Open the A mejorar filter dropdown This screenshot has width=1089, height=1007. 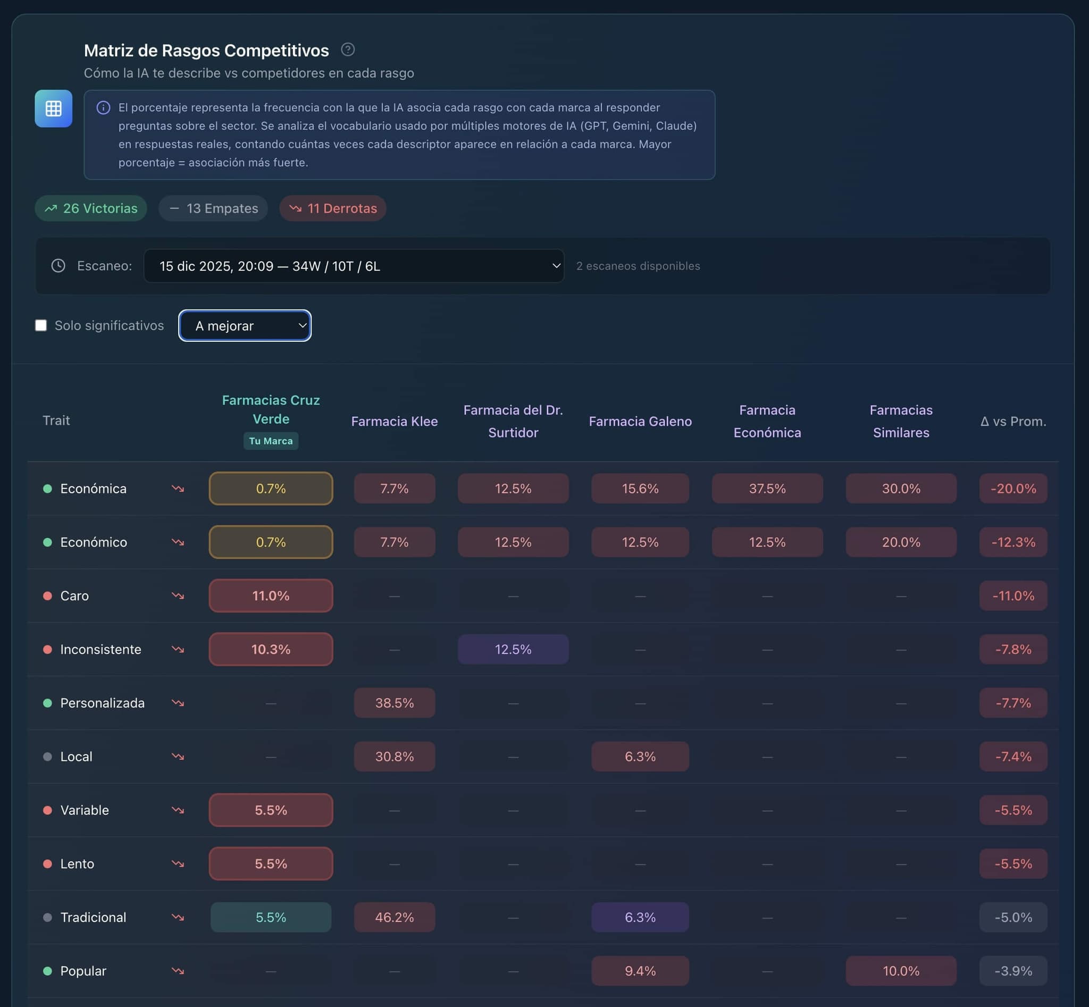245,326
